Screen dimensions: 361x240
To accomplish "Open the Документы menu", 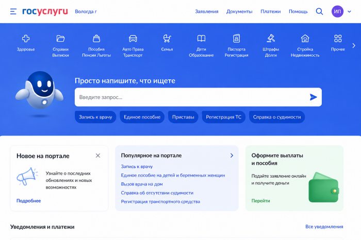I will coord(239,11).
